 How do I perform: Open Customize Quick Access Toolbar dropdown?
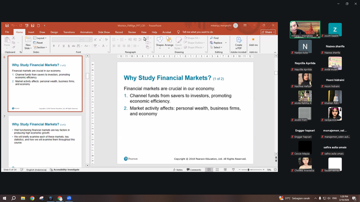click(x=44, y=26)
